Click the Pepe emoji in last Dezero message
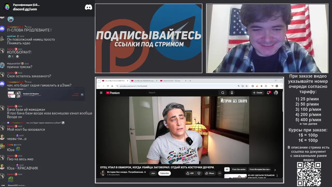 (10, 179)
